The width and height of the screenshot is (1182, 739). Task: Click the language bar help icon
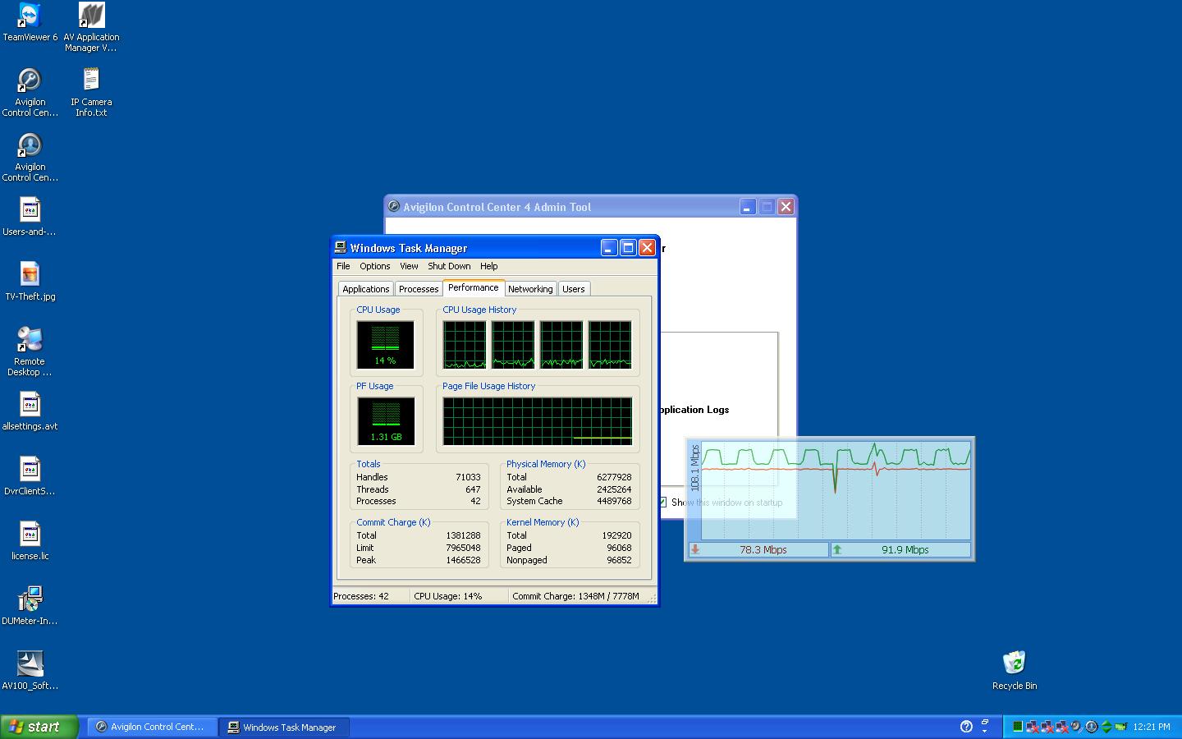pos(966,727)
